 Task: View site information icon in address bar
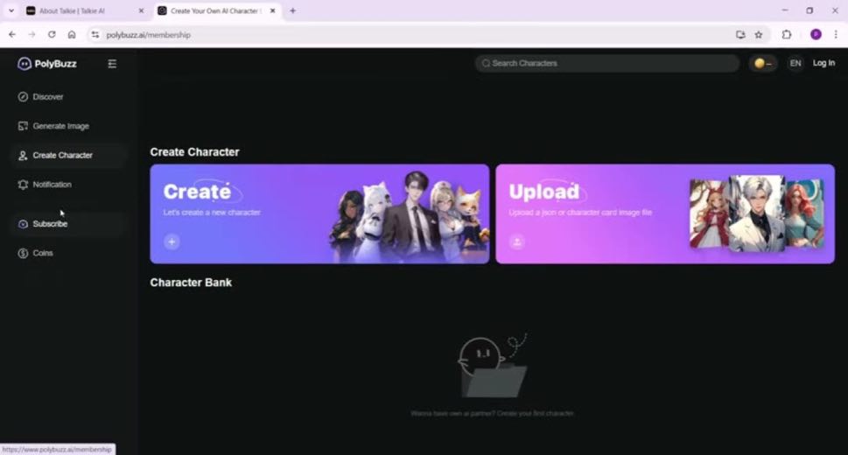click(95, 35)
